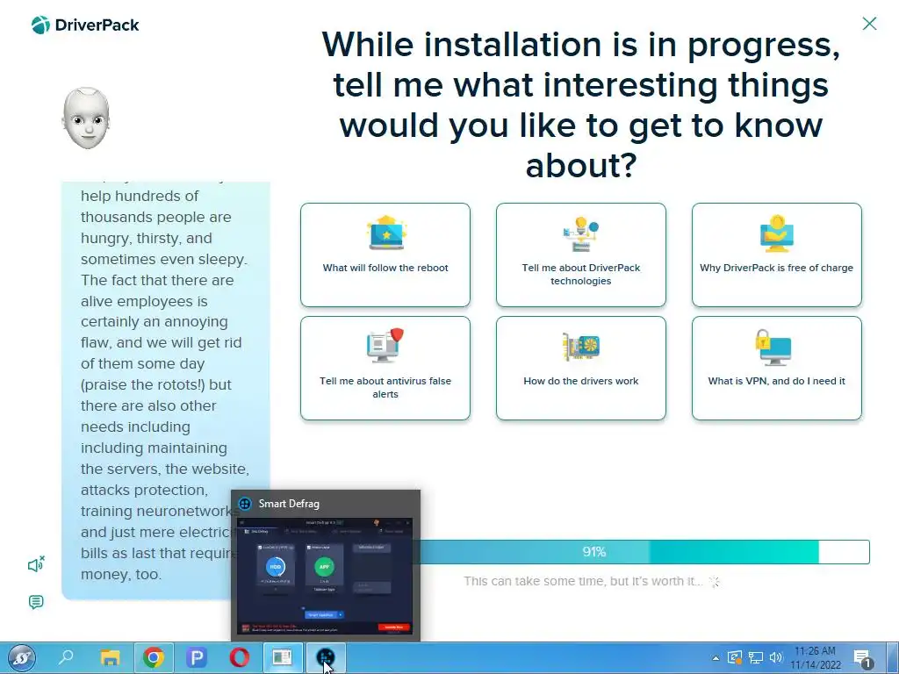899x674 pixels.
Task: Toggle the muted speaker sound icon
Action: 36,564
